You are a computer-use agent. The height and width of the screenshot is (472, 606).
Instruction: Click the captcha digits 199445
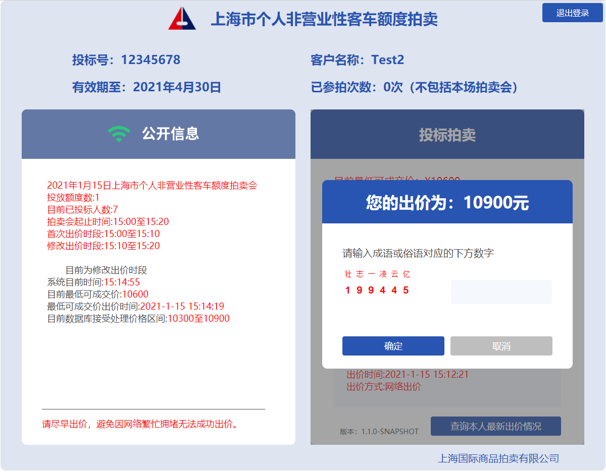[377, 290]
